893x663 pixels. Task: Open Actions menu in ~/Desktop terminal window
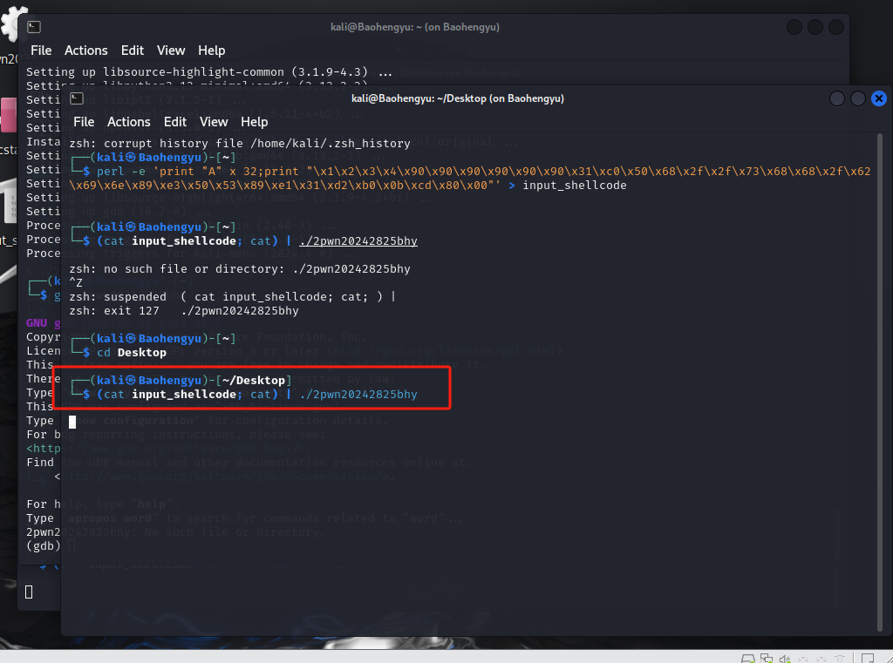tap(129, 122)
